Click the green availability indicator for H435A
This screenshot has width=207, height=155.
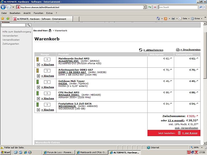38,82
